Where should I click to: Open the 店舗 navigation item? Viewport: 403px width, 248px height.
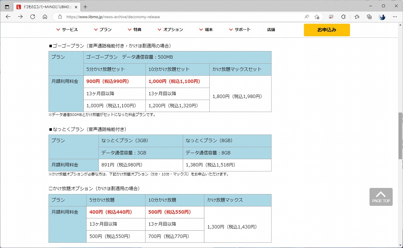pyautogui.click(x=271, y=30)
